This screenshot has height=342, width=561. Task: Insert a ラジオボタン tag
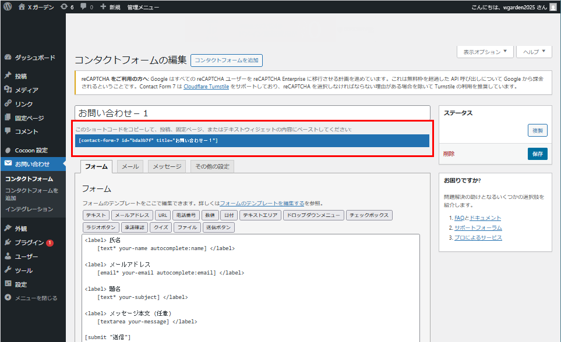tap(101, 227)
